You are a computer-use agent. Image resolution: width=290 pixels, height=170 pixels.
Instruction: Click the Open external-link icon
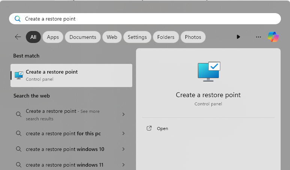point(149,128)
